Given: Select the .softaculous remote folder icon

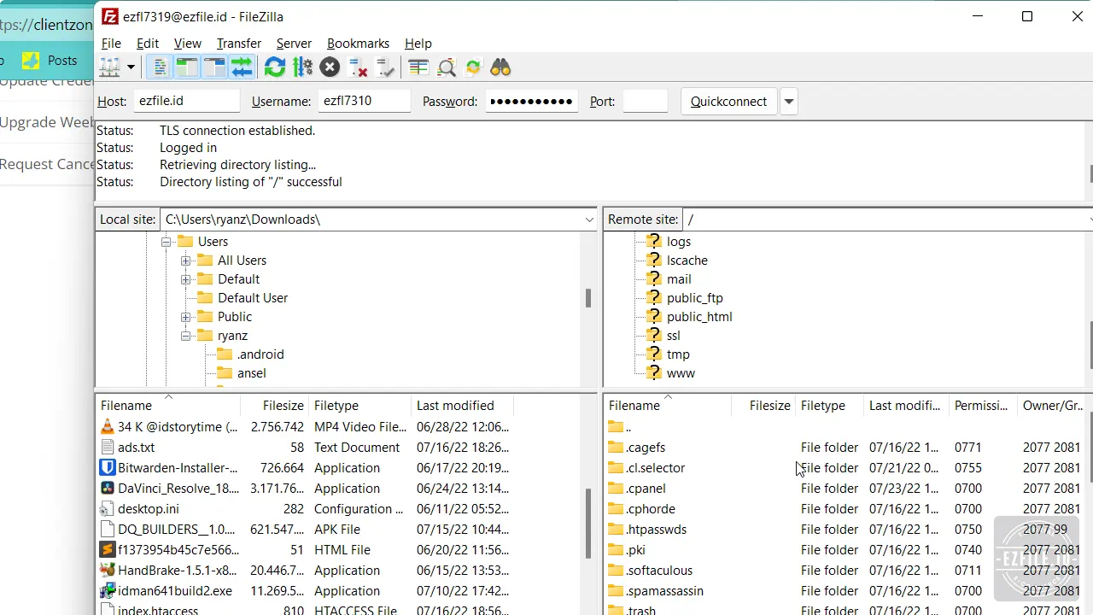Looking at the screenshot, I should 616,571.
